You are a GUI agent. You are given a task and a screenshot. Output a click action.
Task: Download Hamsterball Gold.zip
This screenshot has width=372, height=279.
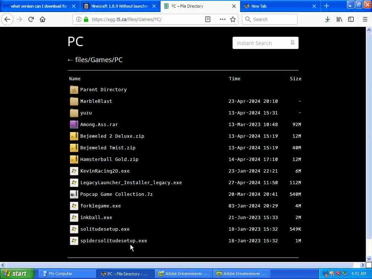pos(109,159)
